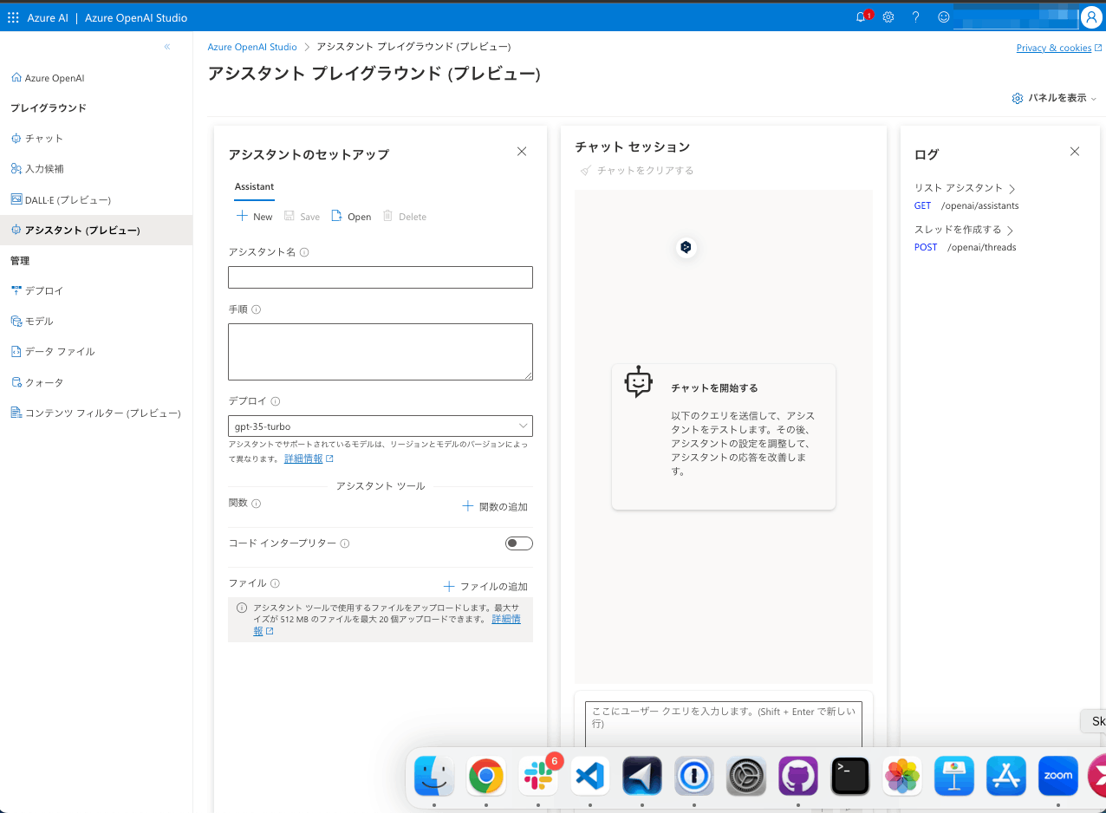Click the assistant avatar in chat session
This screenshot has height=813, width=1106.
click(686, 248)
